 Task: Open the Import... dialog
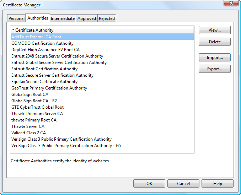coord(215,58)
